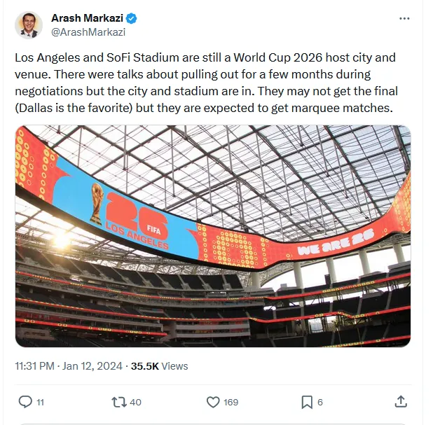The width and height of the screenshot is (433, 425).
Task: Like the tweet with the heart icon
Action: 213,401
